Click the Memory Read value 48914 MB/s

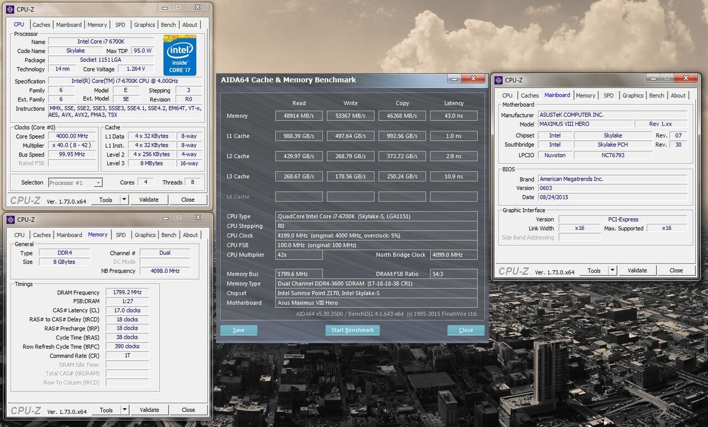pyautogui.click(x=299, y=116)
